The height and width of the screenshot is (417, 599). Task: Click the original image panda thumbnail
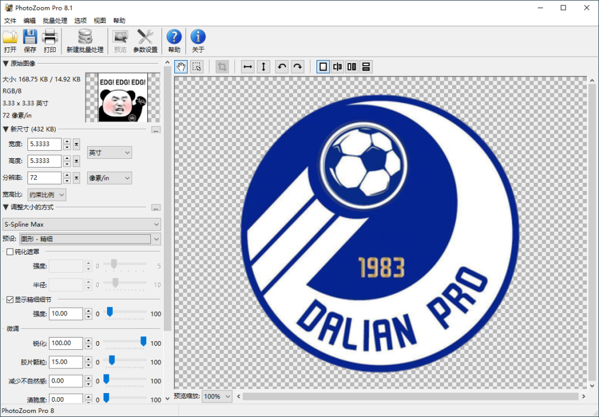pos(123,98)
